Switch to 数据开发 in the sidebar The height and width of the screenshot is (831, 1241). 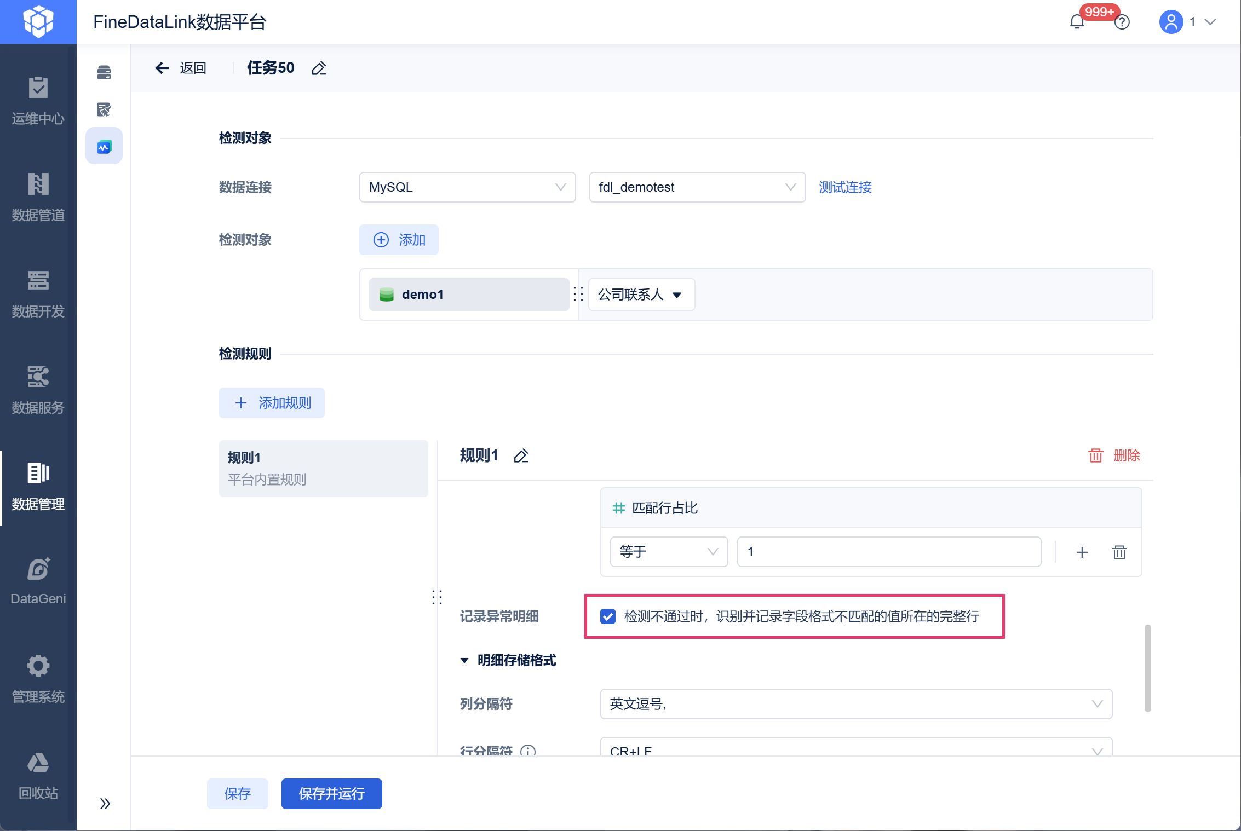38,294
